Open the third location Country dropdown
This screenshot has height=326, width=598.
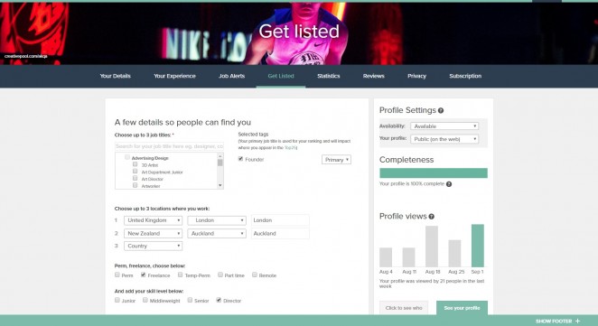(153, 246)
